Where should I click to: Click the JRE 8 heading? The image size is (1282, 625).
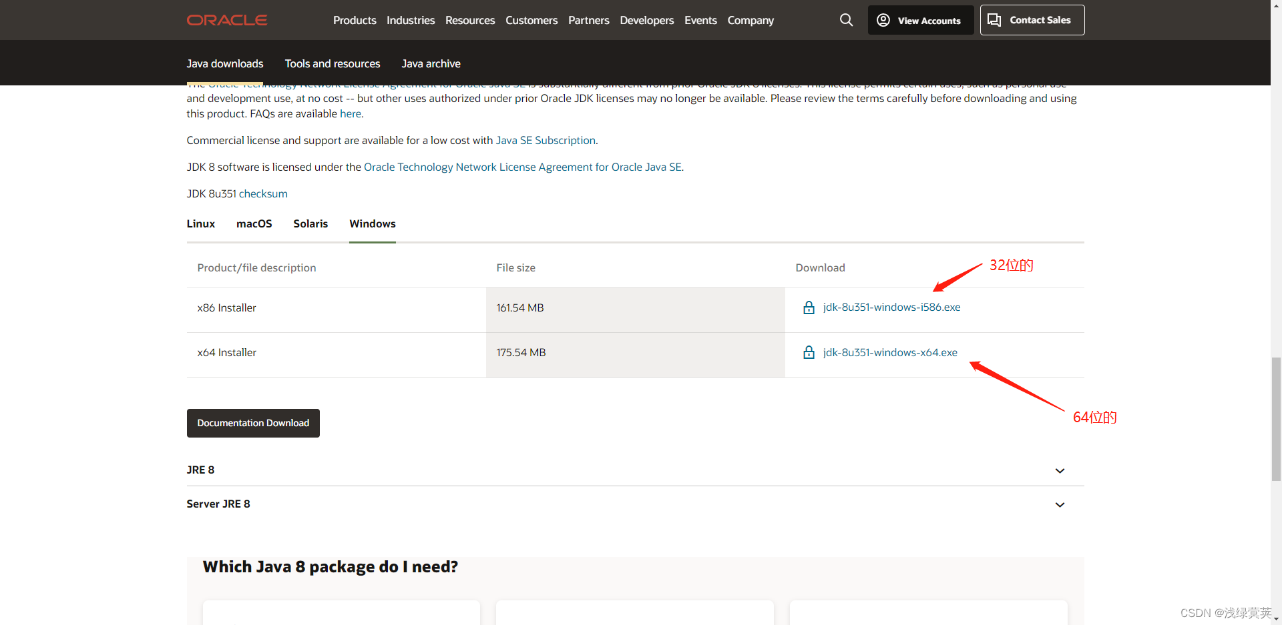[x=201, y=470]
